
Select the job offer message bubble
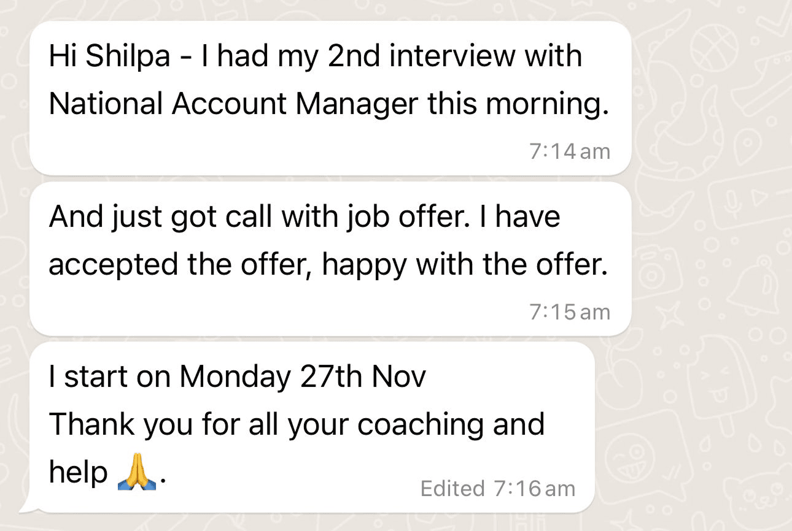point(330,259)
